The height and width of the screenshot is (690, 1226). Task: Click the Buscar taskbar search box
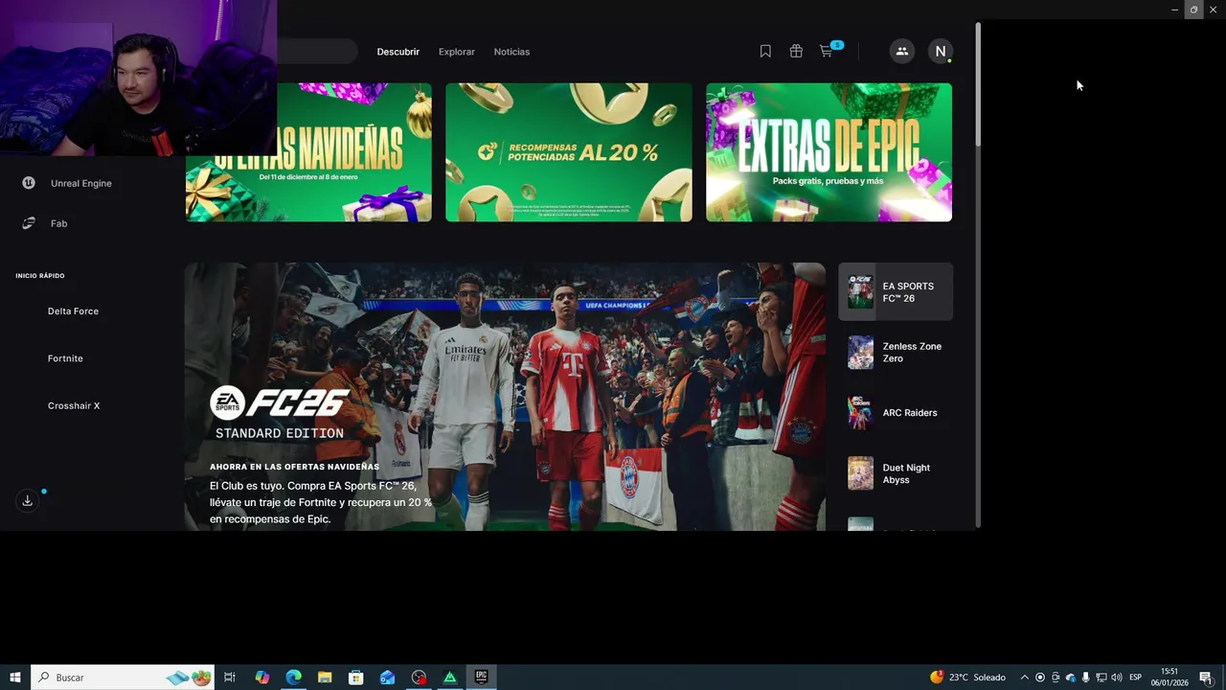[x=123, y=678]
